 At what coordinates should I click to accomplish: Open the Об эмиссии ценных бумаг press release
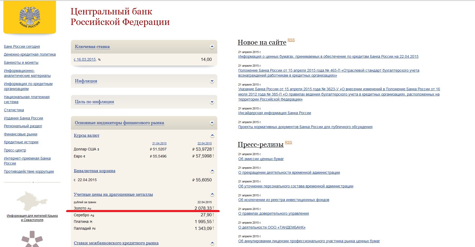[x=261, y=159]
